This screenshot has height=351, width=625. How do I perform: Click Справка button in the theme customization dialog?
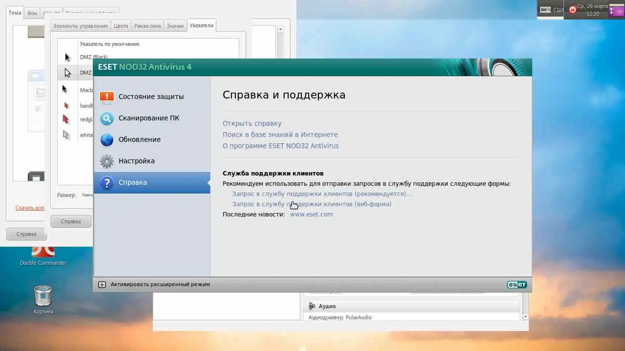click(71, 221)
